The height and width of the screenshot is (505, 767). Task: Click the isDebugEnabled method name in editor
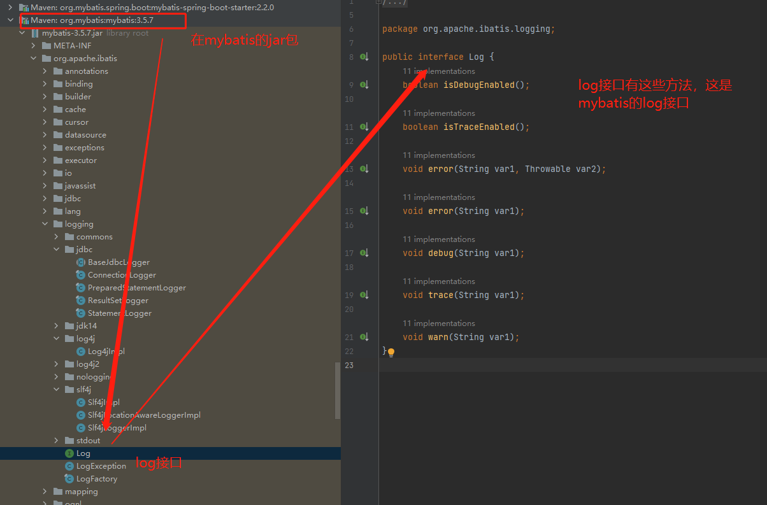coord(479,85)
